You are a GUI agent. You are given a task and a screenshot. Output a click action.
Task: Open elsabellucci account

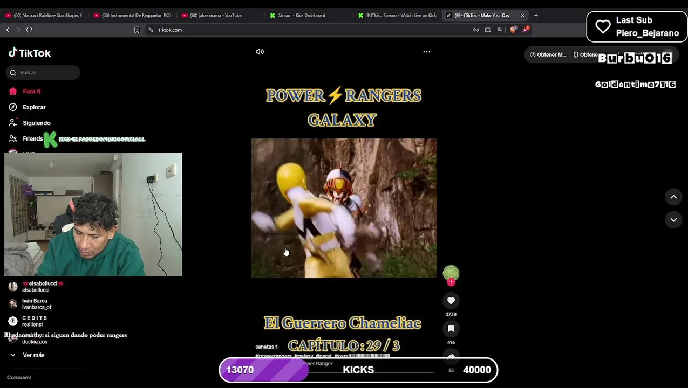[x=37, y=287]
